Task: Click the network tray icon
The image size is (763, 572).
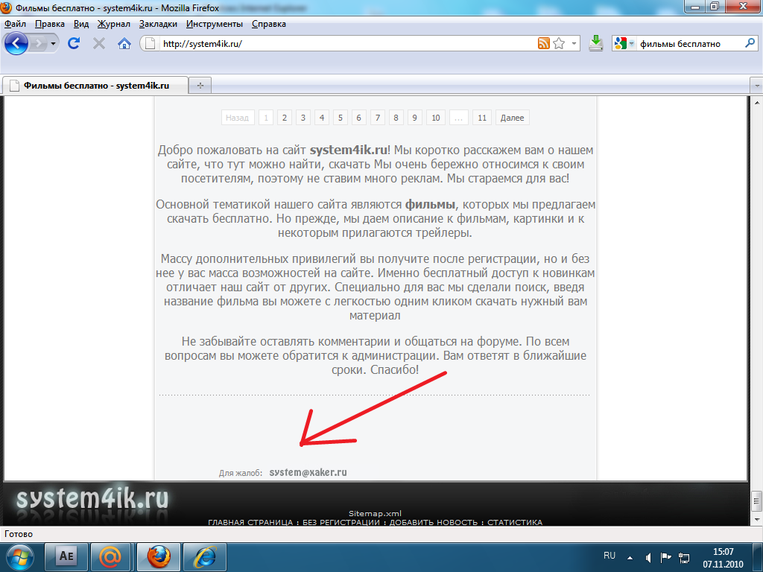Action: pyautogui.click(x=684, y=558)
